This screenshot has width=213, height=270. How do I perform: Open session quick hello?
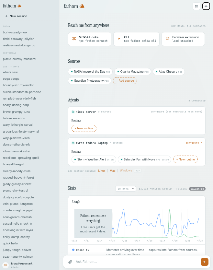[x=10, y=243]
